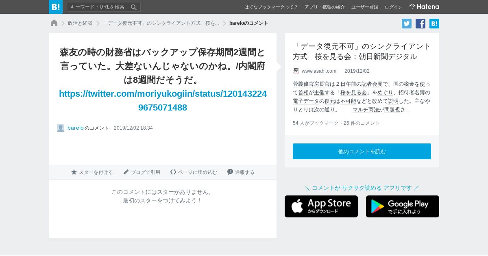Open the 菅義偉官房長官 keyword link
The image size is (488, 256).
(x=311, y=84)
